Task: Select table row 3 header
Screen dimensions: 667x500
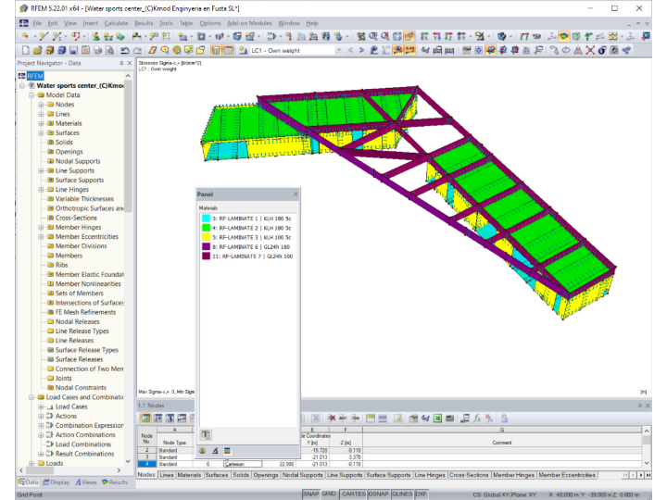Action: (146, 457)
